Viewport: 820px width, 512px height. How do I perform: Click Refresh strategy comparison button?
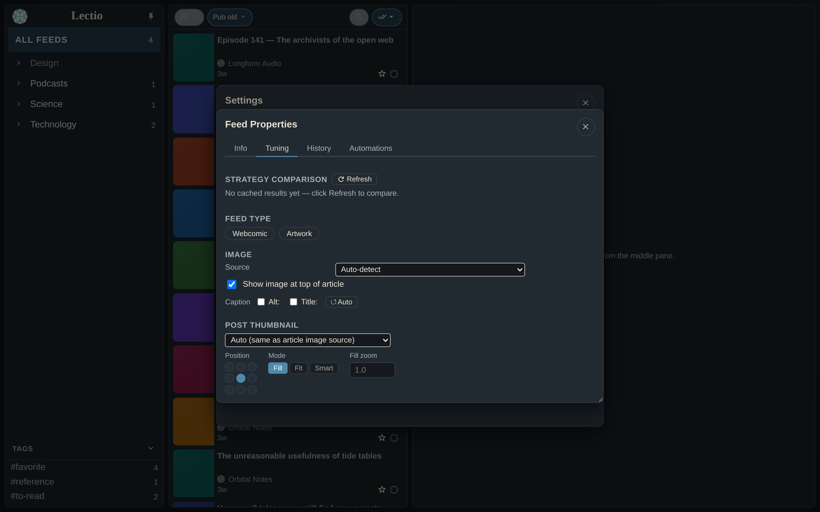coord(354,179)
